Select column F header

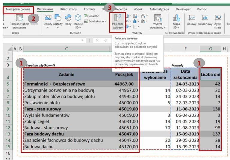[185, 49]
